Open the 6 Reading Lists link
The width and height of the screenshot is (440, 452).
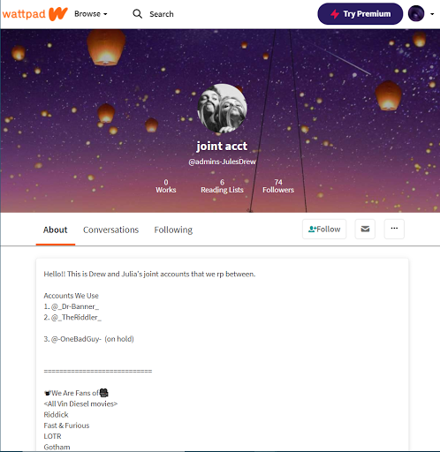click(x=222, y=186)
